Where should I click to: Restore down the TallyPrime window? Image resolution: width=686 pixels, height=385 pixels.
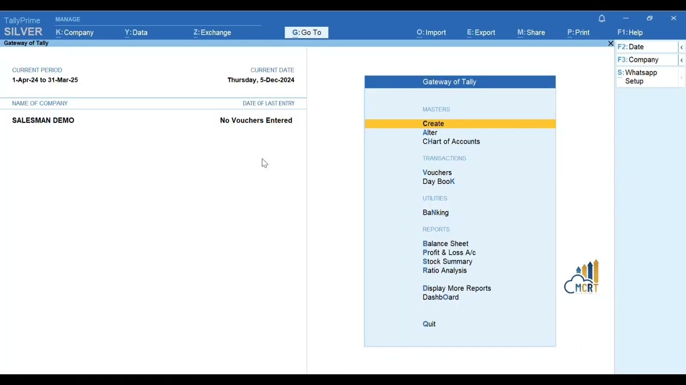pos(650,19)
